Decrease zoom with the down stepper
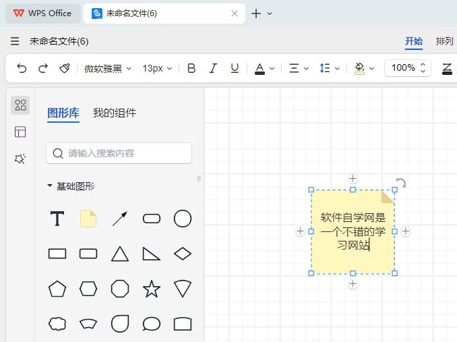The width and height of the screenshot is (457, 342). (x=423, y=72)
